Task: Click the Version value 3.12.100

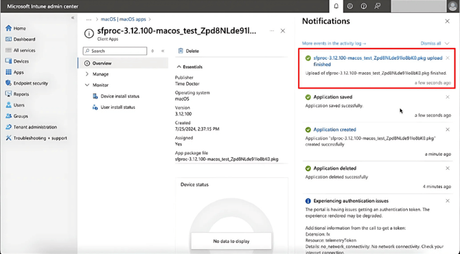Action: tap(183, 114)
